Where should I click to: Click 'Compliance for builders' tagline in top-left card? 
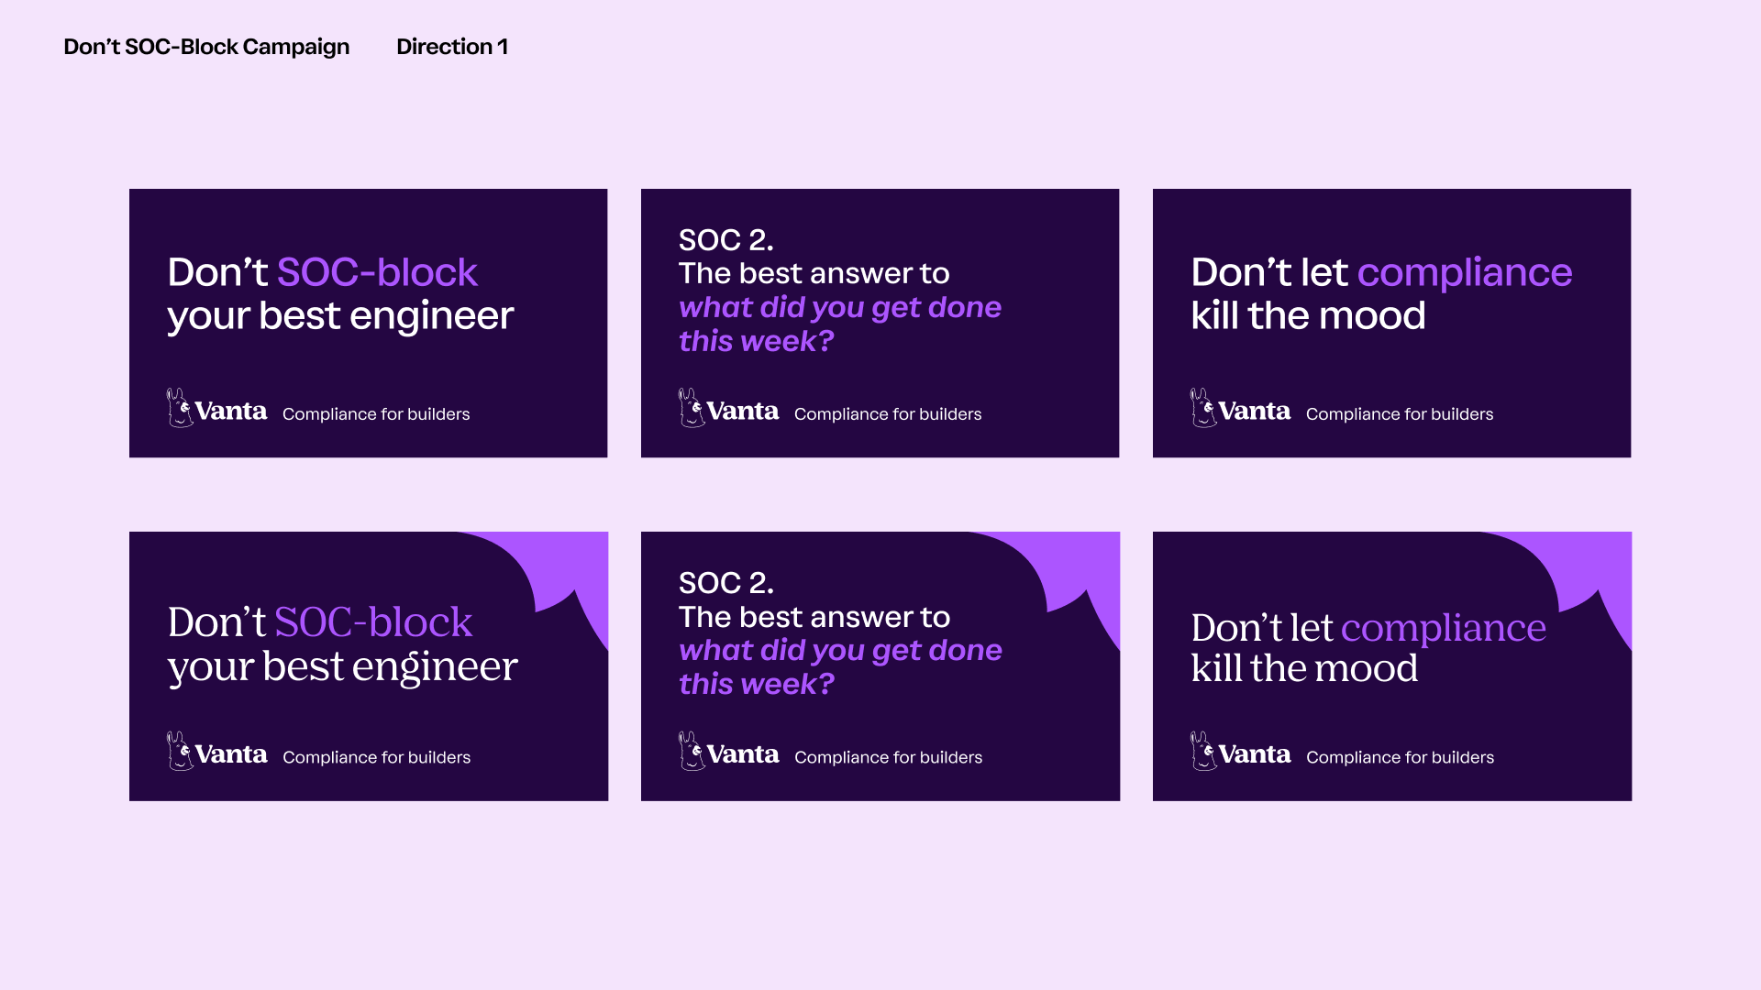point(376,414)
